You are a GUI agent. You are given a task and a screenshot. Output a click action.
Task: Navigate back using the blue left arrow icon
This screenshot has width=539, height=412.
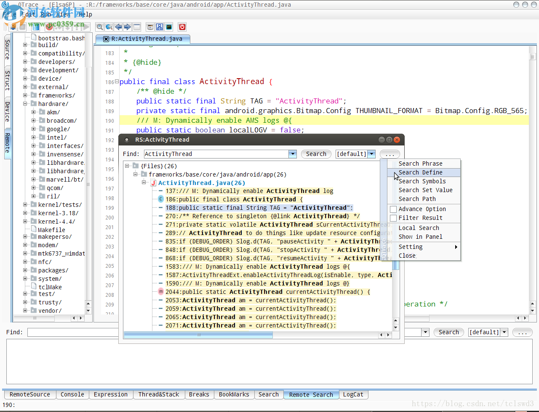tap(118, 27)
